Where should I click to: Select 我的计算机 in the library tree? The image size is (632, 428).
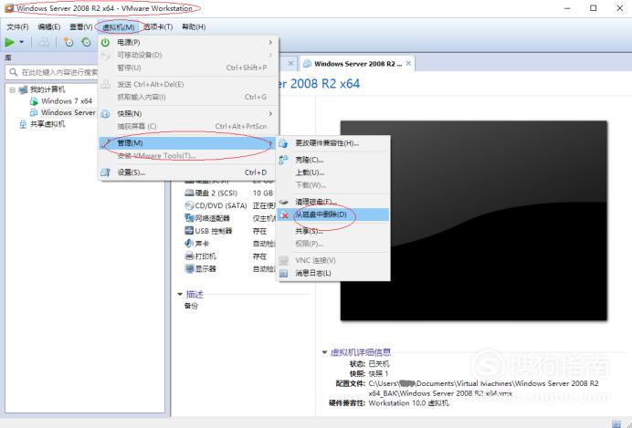point(47,89)
